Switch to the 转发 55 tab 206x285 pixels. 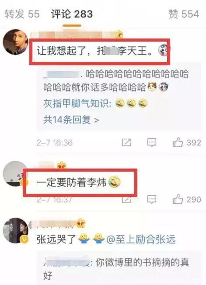tap(22, 14)
